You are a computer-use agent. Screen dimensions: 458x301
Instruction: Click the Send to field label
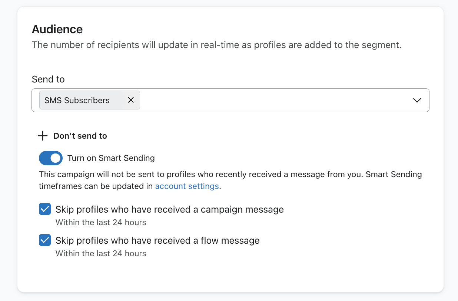48,79
